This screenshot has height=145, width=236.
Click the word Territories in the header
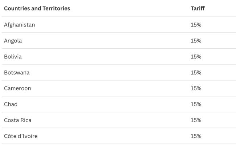coord(56,8)
